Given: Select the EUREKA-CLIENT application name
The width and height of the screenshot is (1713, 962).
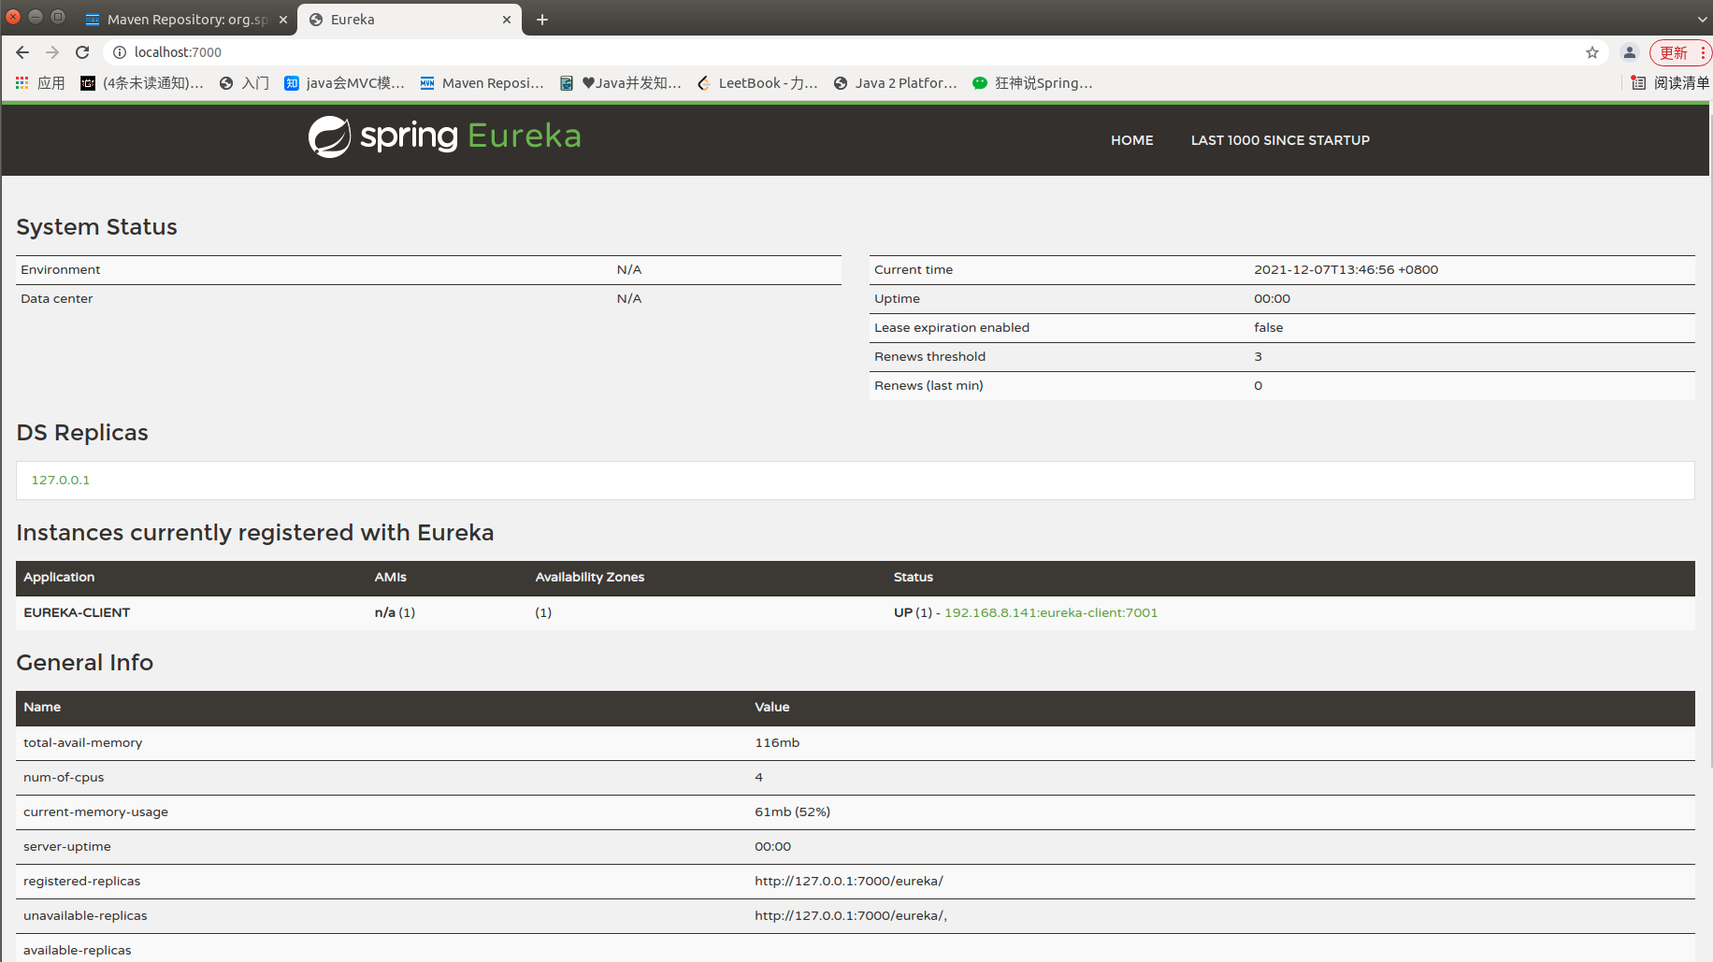Looking at the screenshot, I should coord(77,612).
